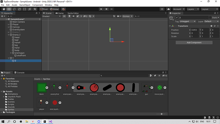Open Scripts folder in Project
The width and height of the screenshot is (220, 124).
(11, 104)
